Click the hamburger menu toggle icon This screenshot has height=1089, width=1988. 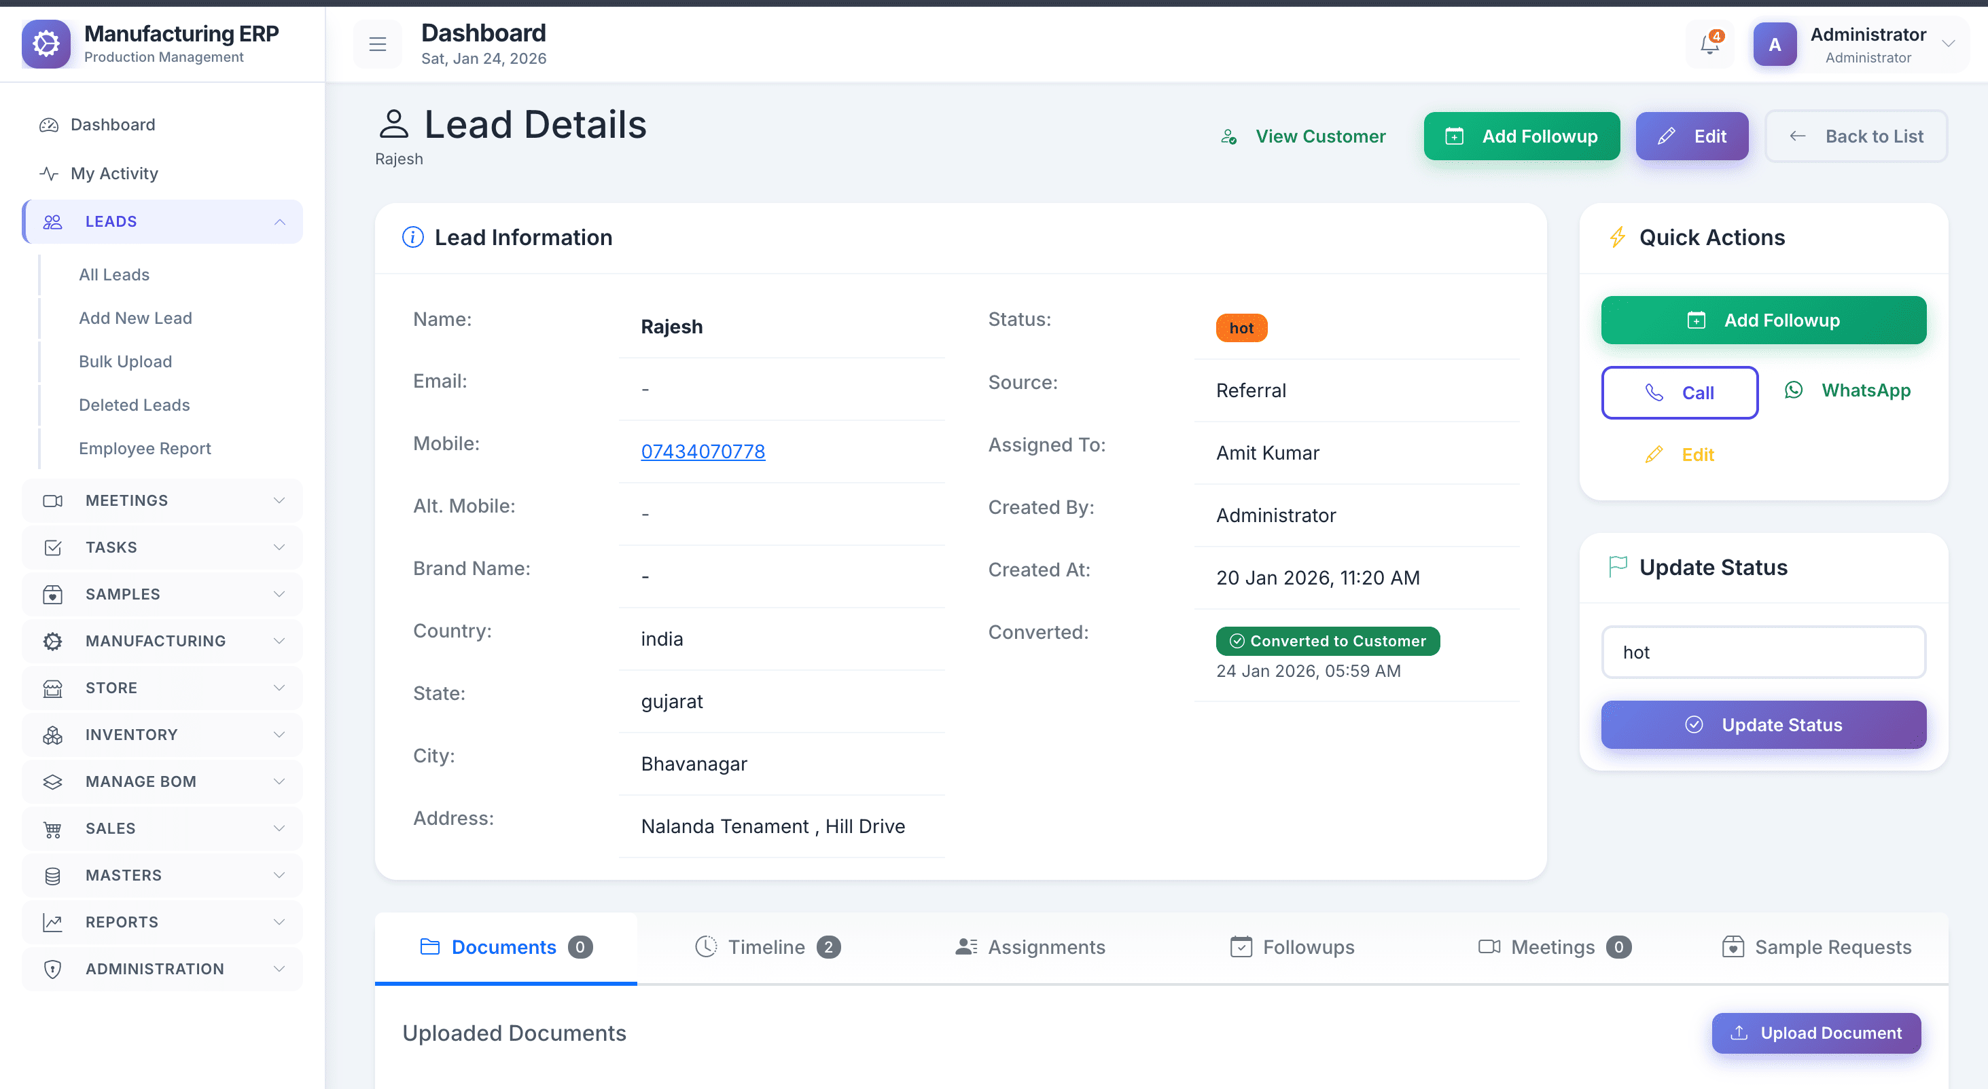click(377, 45)
